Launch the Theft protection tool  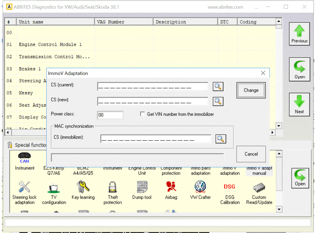(x=112, y=188)
